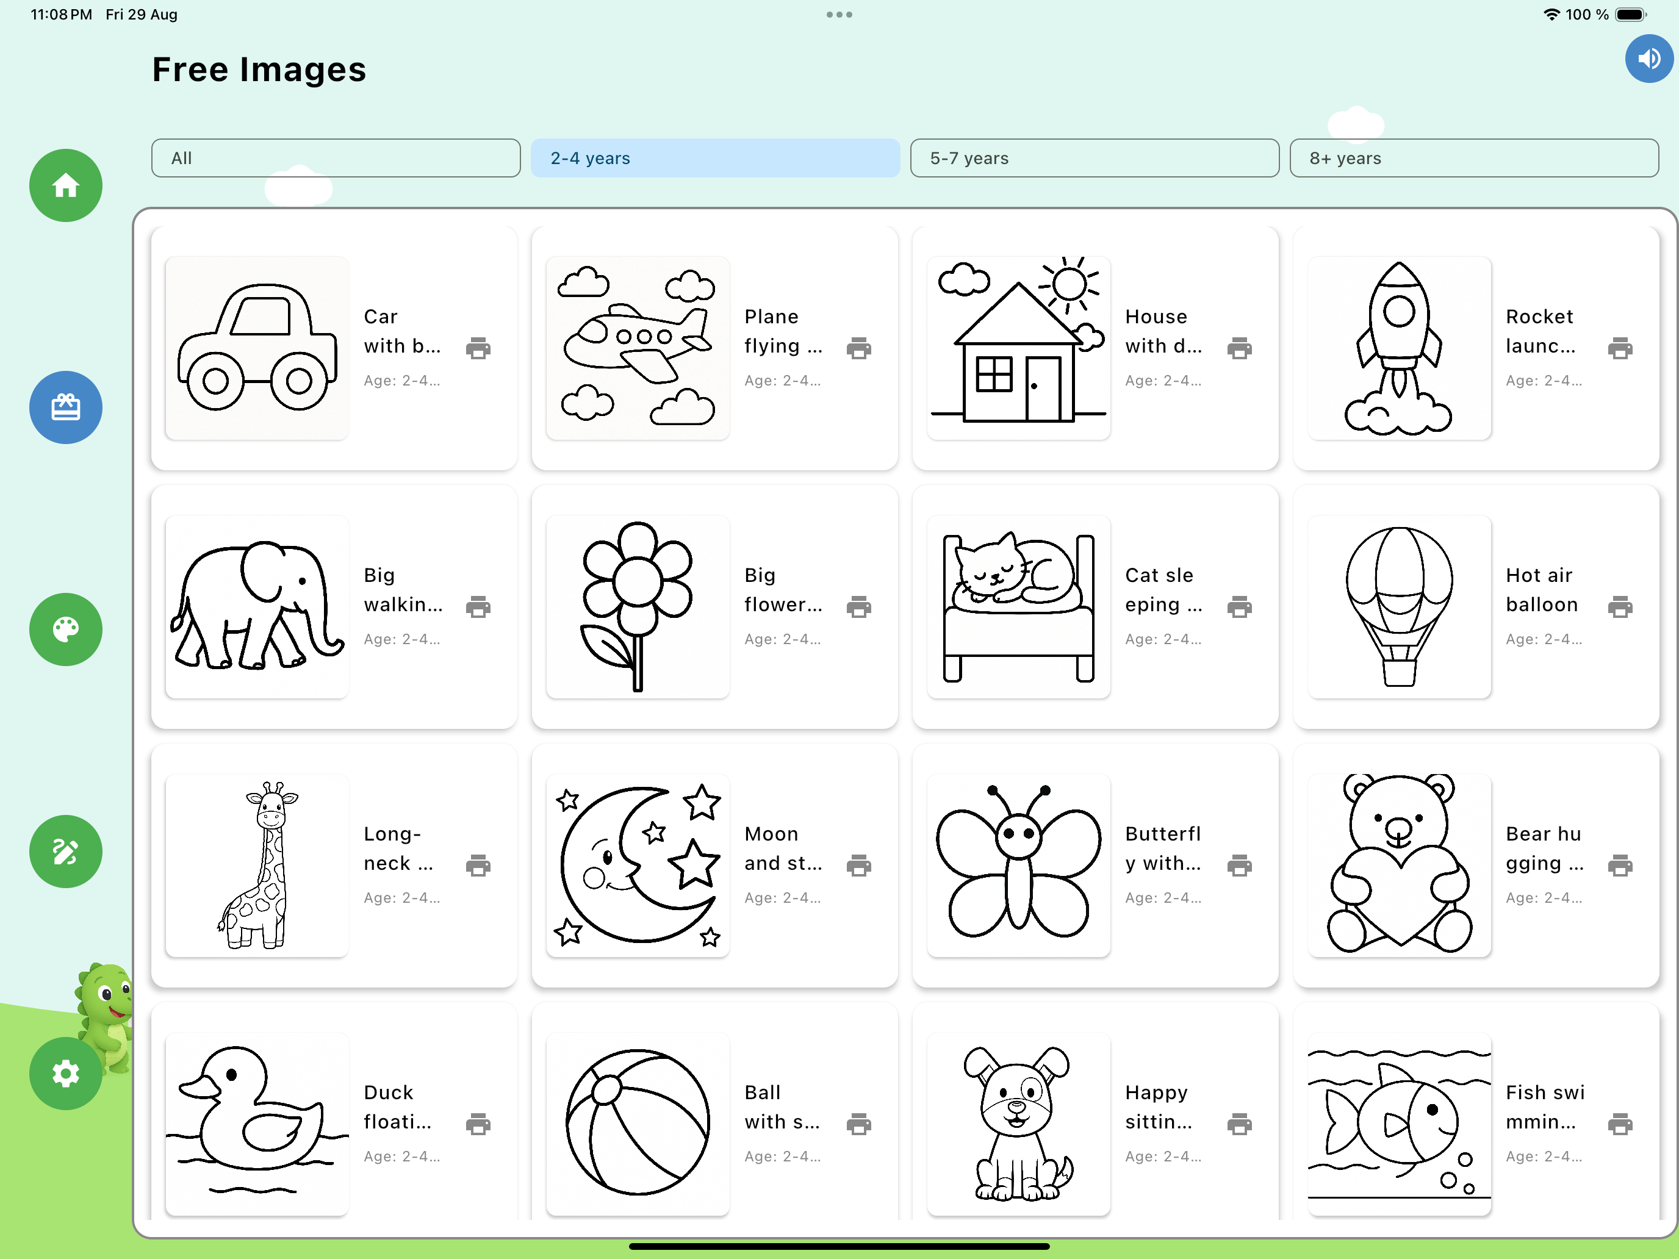Print the Car with b... image
Screen dimensions: 1679x1259
478,348
